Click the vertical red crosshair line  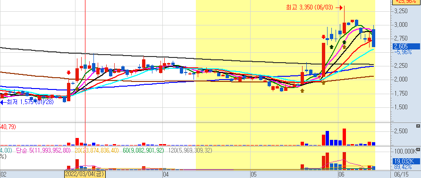[x=85, y=86]
